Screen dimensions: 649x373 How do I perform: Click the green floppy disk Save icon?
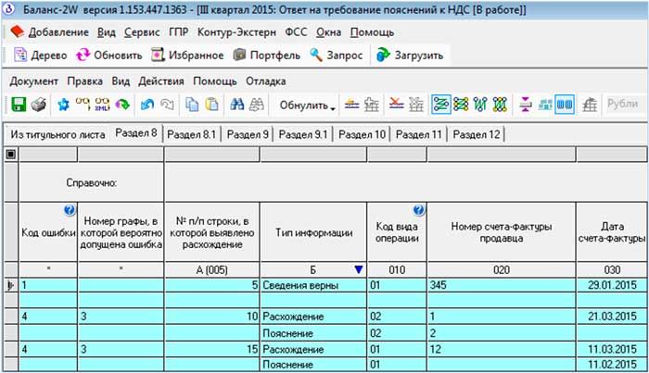(x=19, y=105)
